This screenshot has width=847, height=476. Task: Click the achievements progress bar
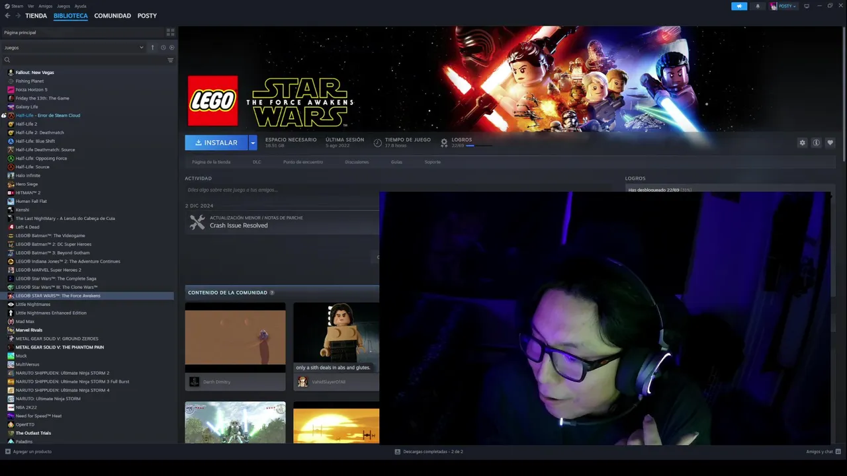(x=478, y=145)
